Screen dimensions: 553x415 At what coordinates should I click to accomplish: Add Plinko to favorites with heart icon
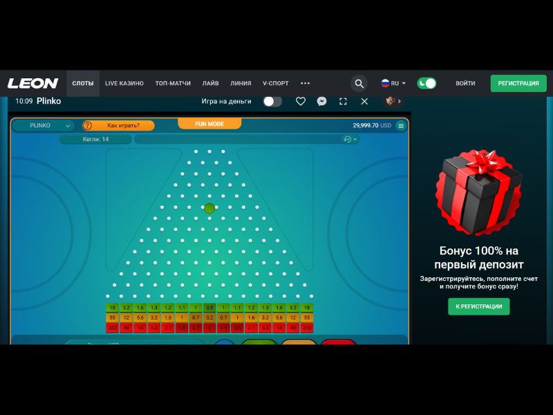[301, 101]
